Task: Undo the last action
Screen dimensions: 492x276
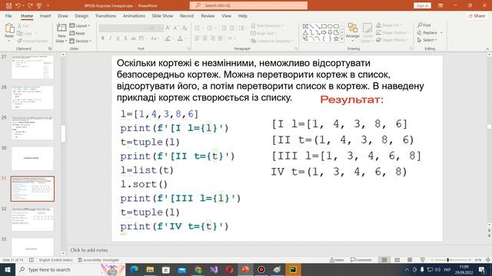Action: (x=18, y=5)
